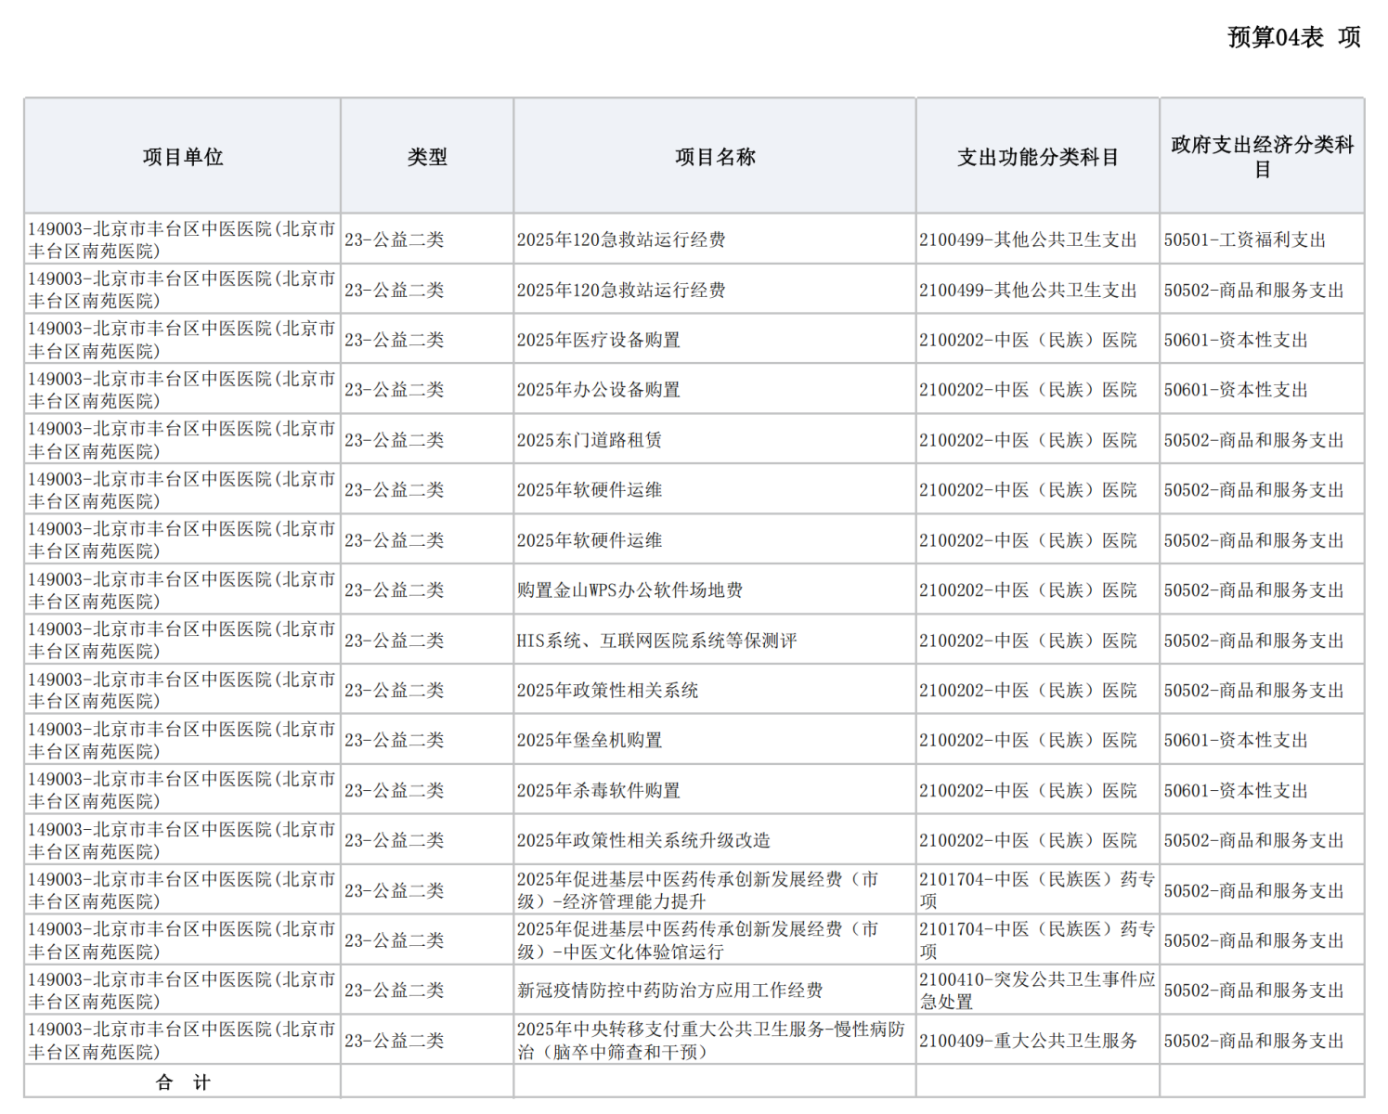The image size is (1388, 1114).
Task: Select the 2025东门道路租赁 cell
Action: 590,440
